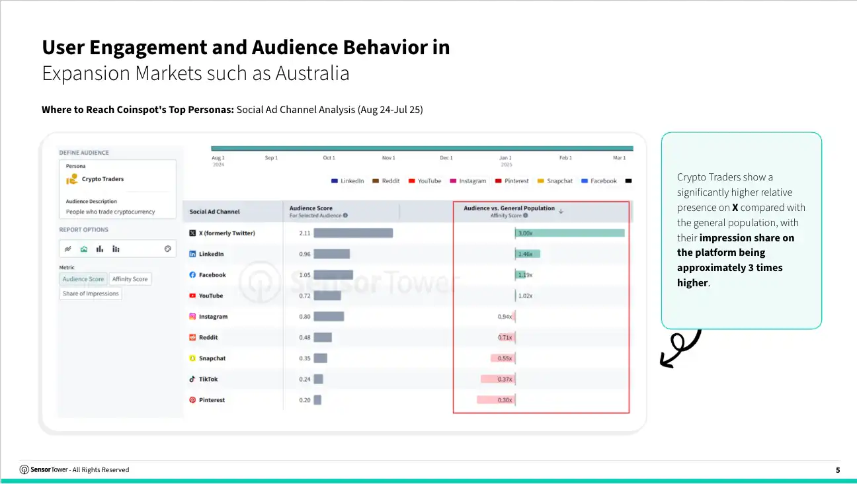Click the 0.37x affinity bar for TikTok

pos(497,379)
